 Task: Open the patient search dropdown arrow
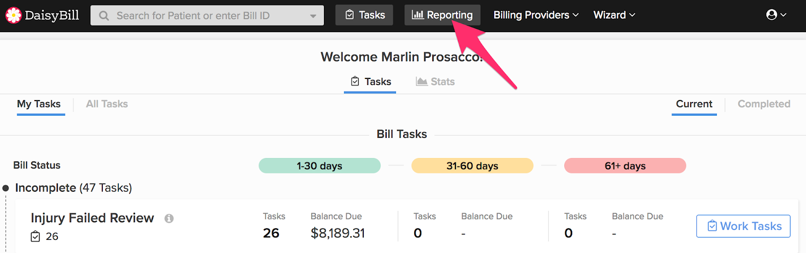[x=313, y=16]
